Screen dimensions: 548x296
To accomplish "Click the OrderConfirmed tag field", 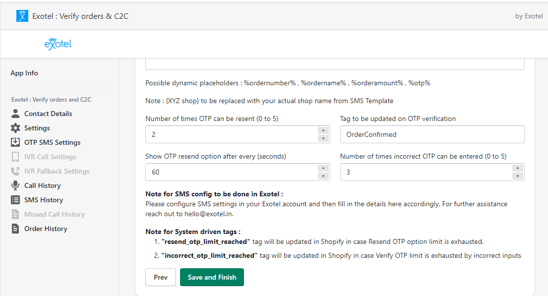I will coord(432,134).
